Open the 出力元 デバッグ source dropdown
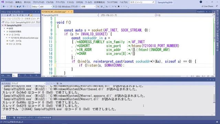The image size is (220, 124). tap(29, 83)
